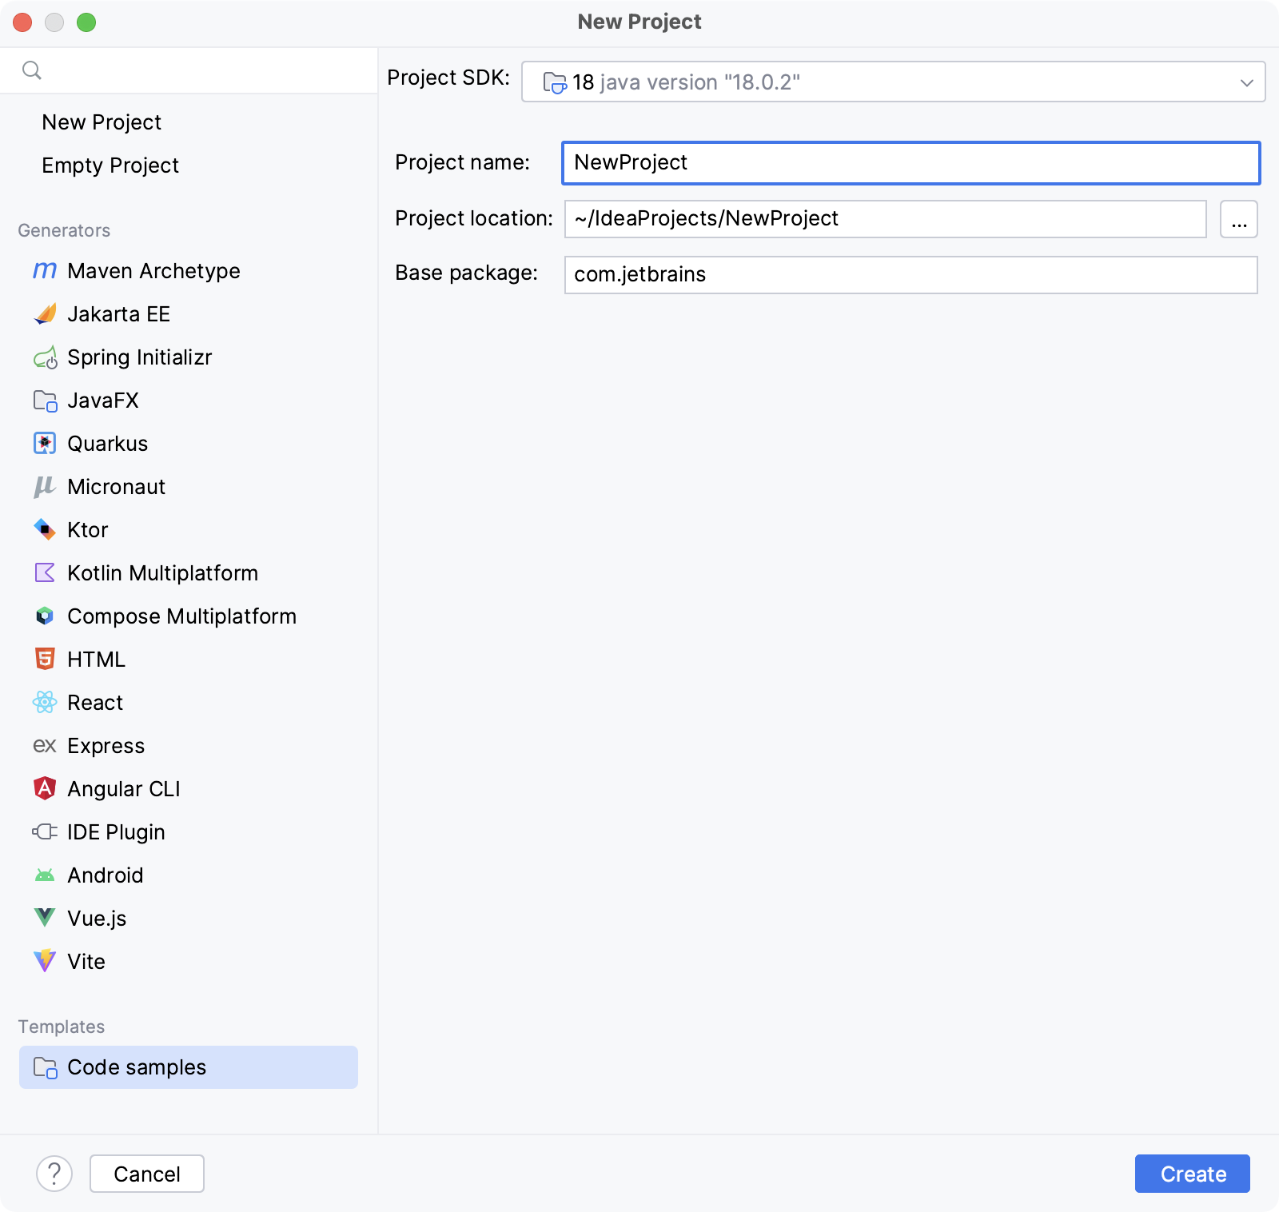Select the Quarkus label

[108, 444]
